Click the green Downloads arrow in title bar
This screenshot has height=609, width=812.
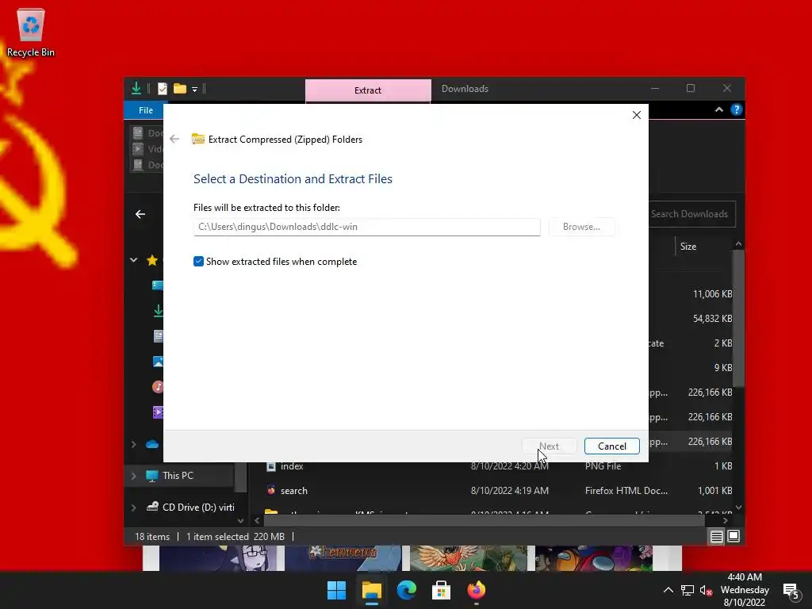click(x=136, y=89)
